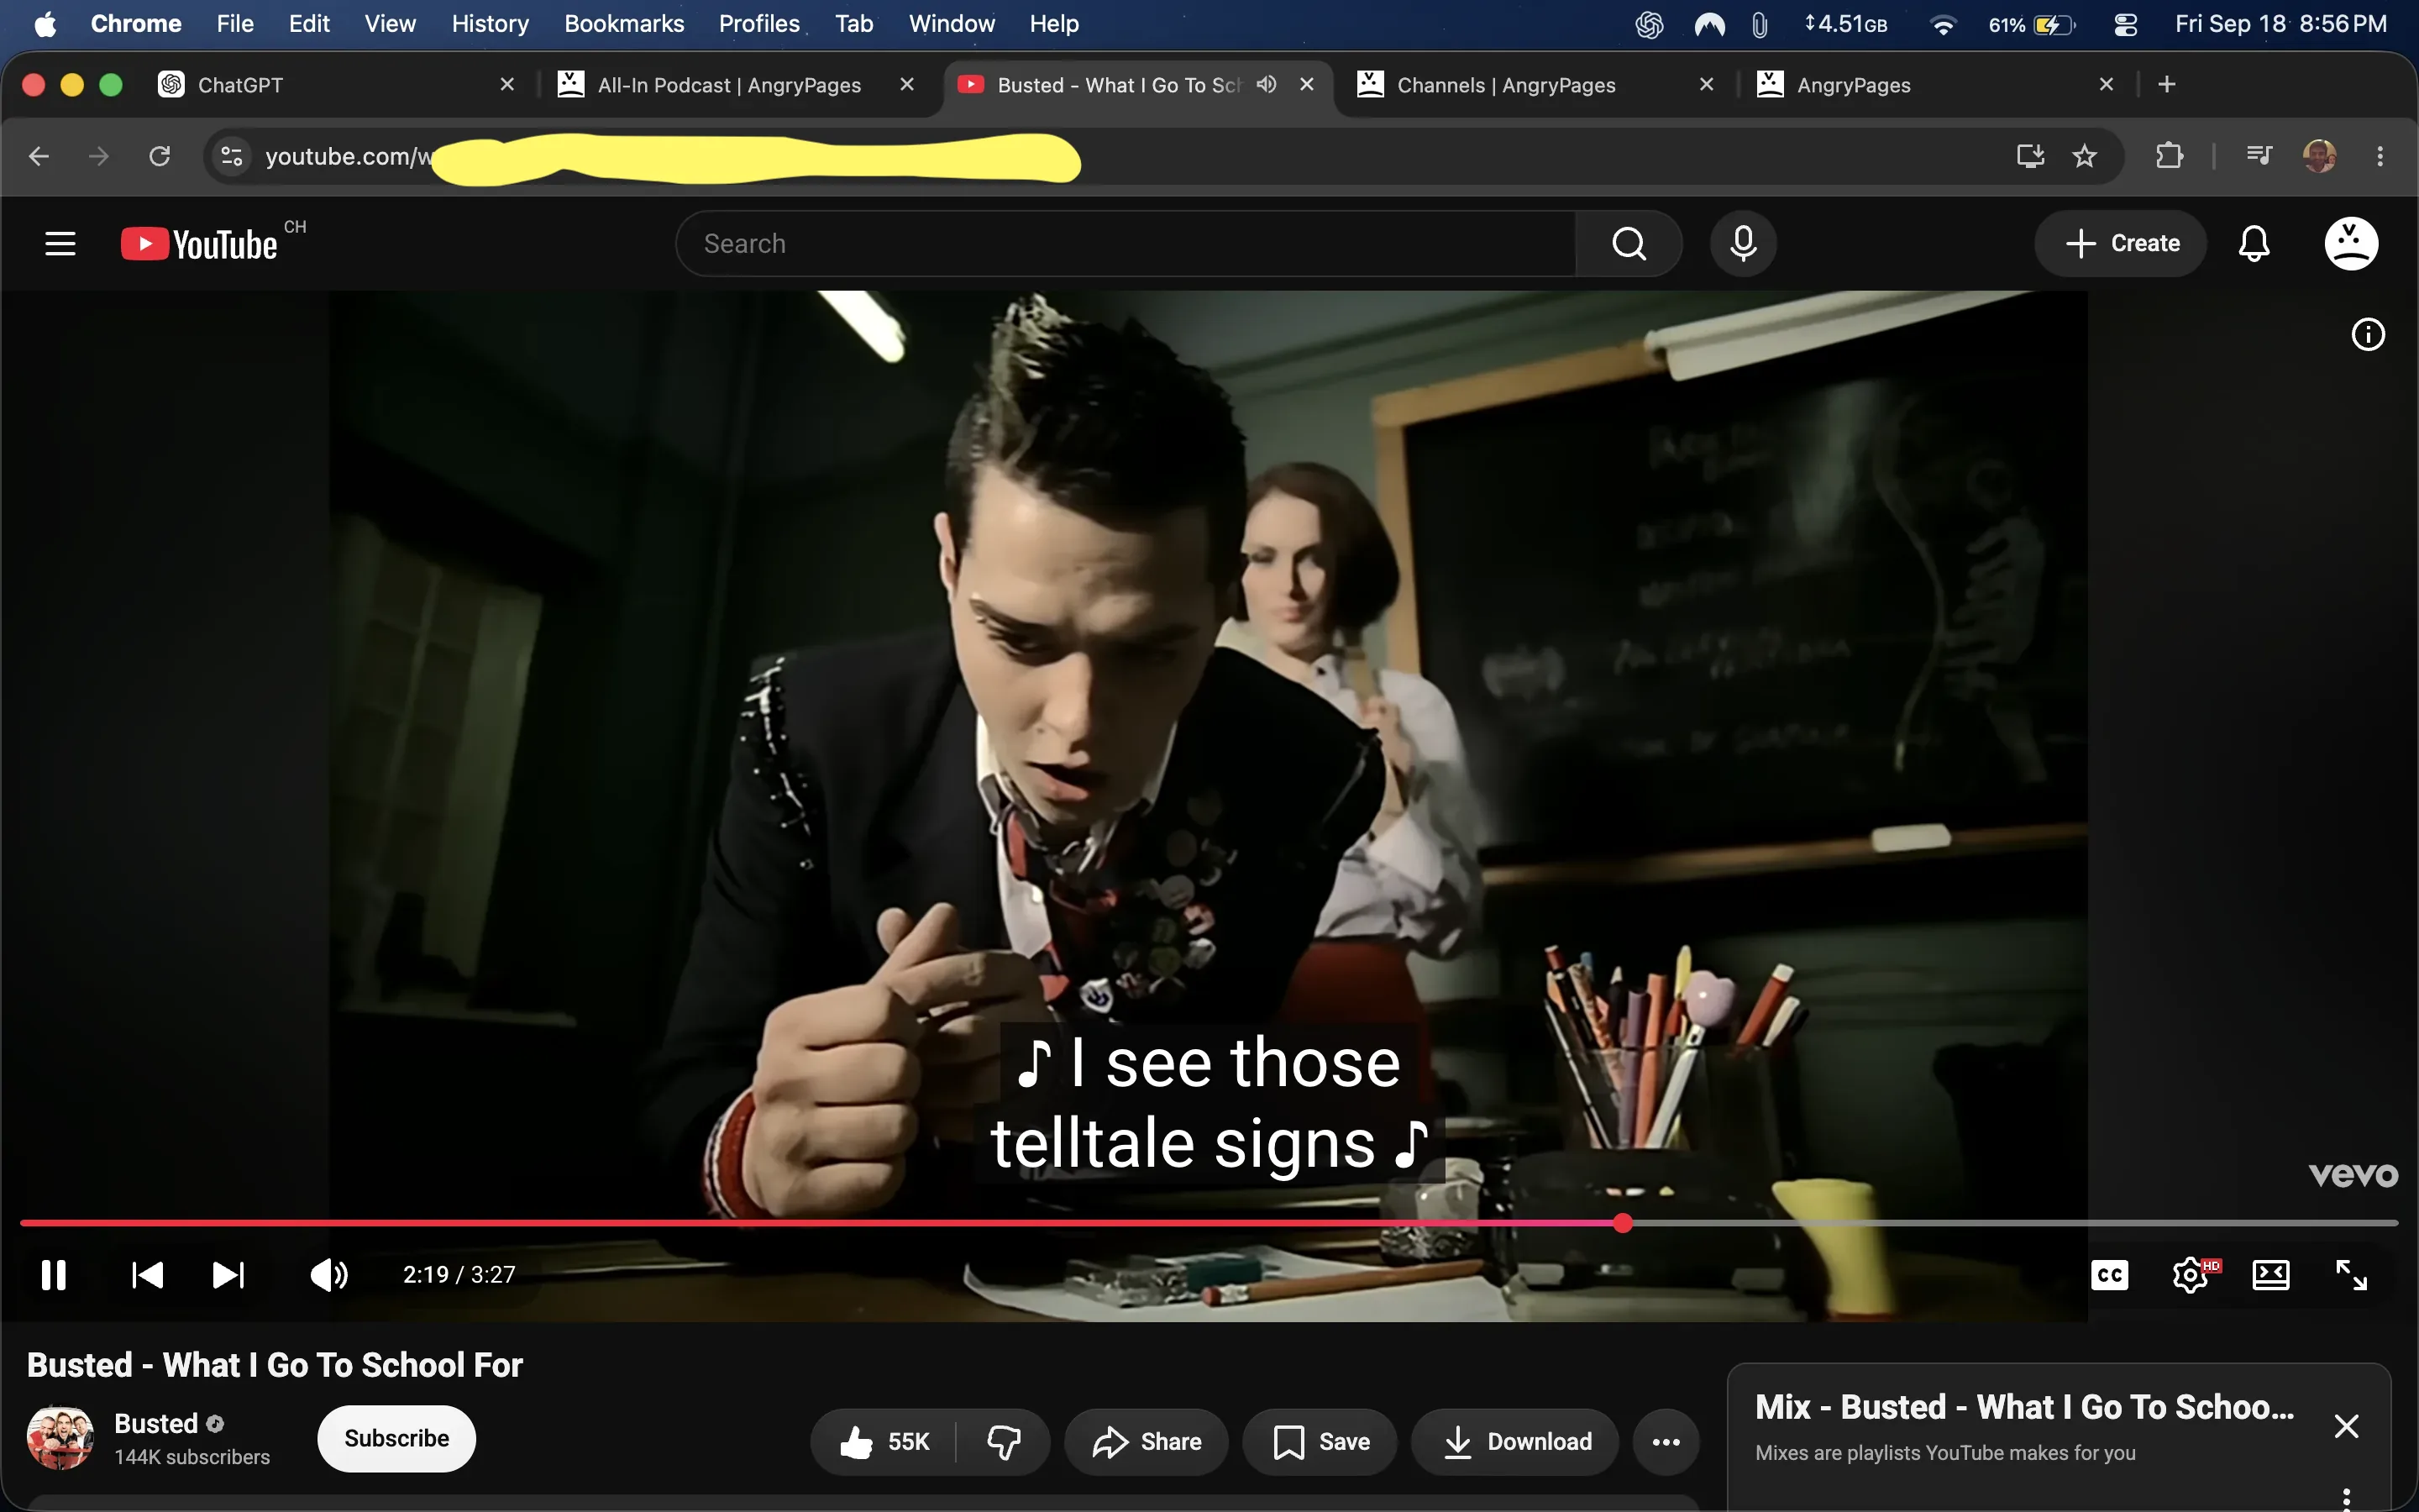The height and width of the screenshot is (1512, 2419).
Task: Dislike this video
Action: 1004,1441
